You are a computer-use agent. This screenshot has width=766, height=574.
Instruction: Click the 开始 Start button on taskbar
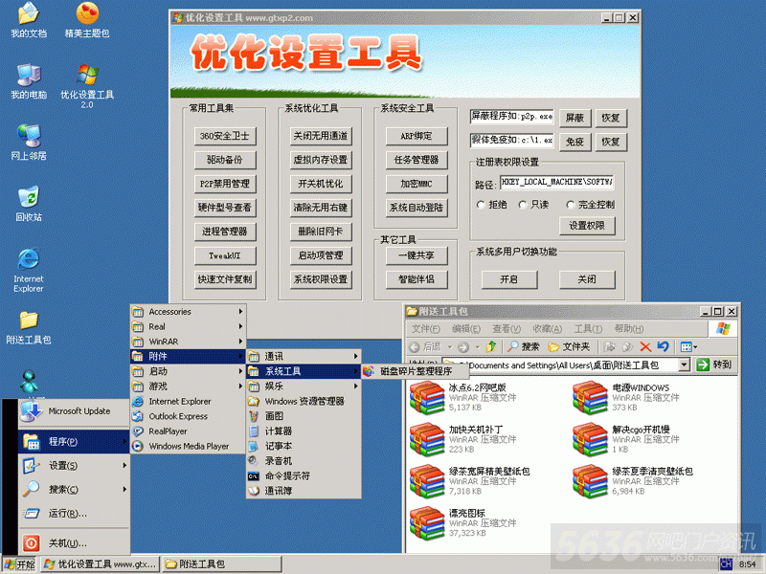[x=19, y=564]
